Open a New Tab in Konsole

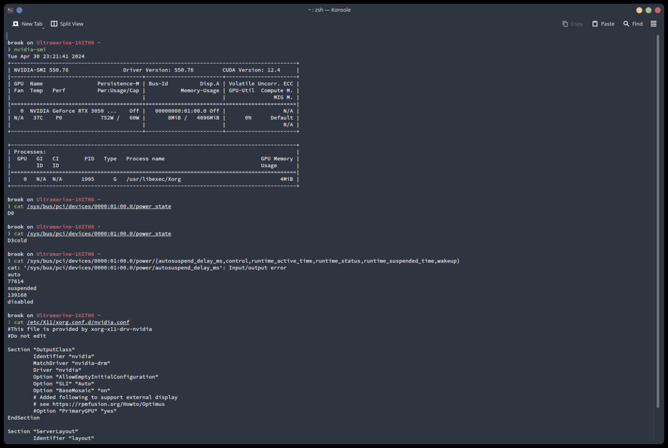pos(27,24)
